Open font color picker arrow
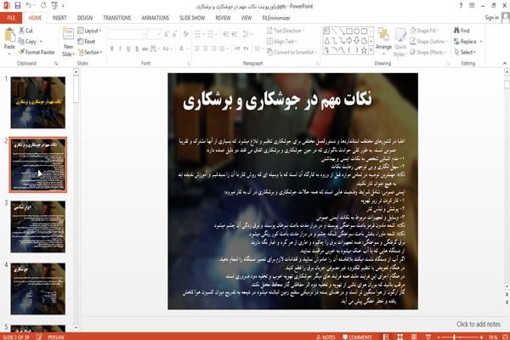 point(188,48)
